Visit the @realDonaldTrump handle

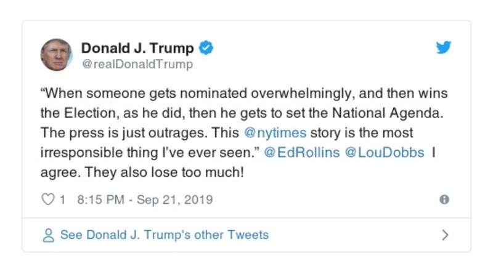[x=137, y=64]
